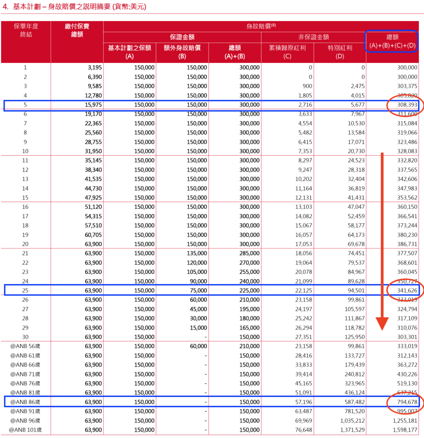Select the 額外身故賠償 (B) header

[182, 52]
